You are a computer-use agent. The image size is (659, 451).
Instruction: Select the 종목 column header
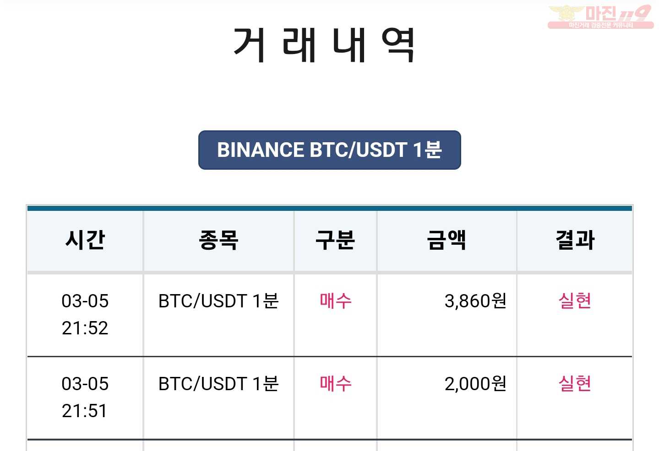[218, 240]
